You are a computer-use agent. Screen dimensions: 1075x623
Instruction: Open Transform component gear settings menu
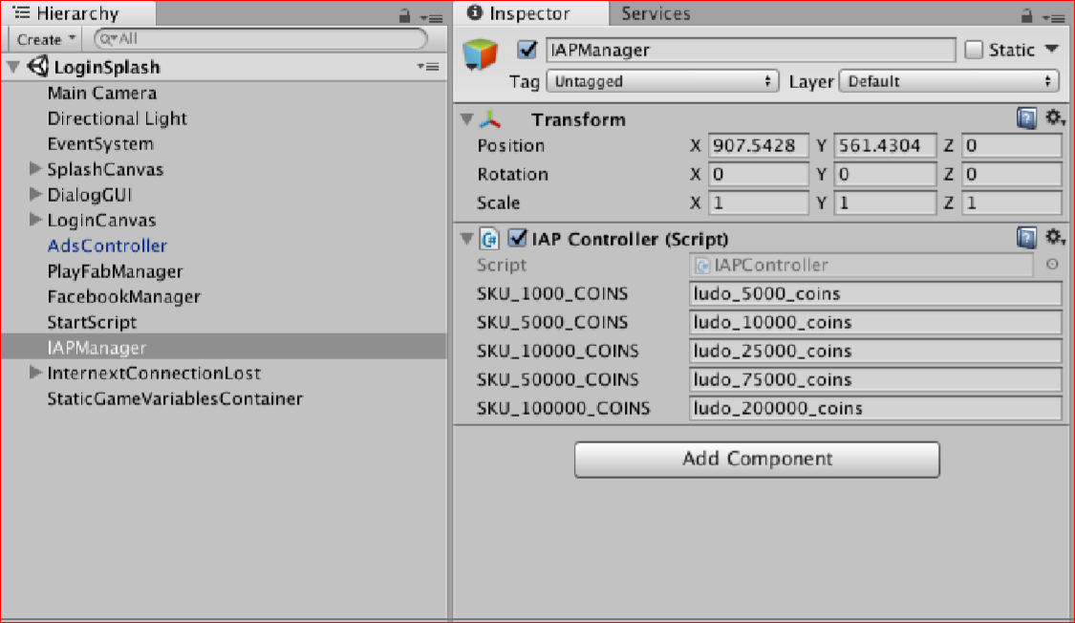(x=1053, y=118)
